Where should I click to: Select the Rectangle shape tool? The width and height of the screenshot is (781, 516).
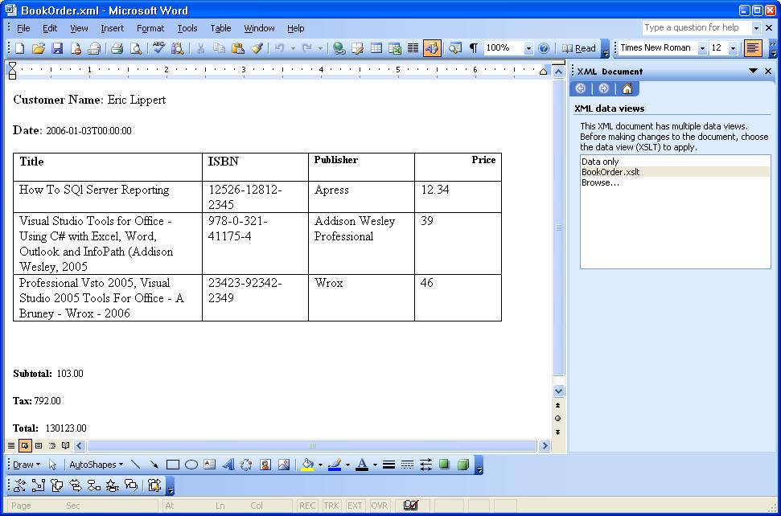coord(173,465)
